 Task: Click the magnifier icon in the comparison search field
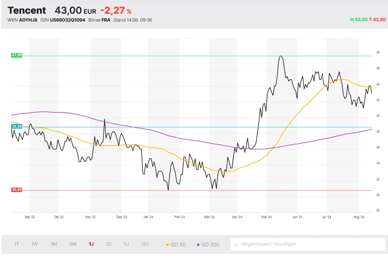(236, 244)
